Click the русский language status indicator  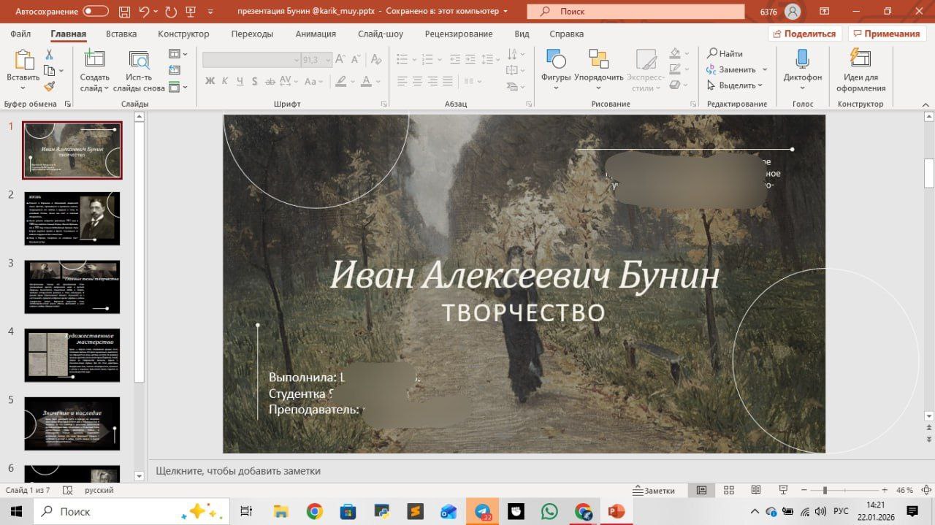point(99,490)
